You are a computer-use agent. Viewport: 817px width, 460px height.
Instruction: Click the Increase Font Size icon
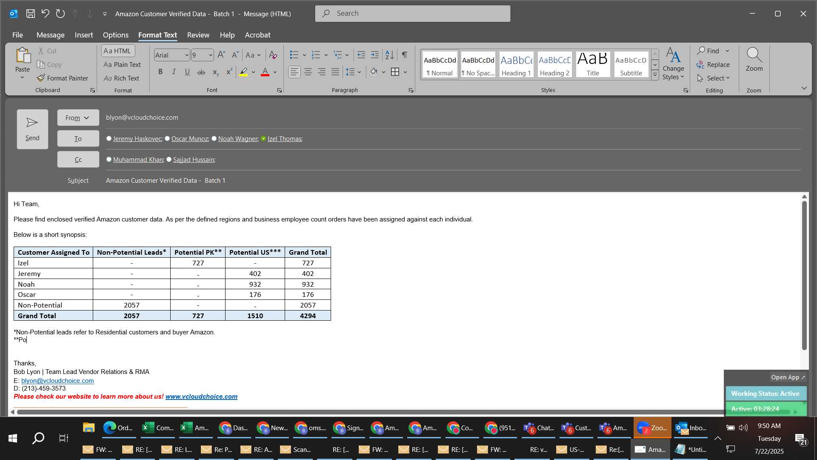[x=221, y=55]
